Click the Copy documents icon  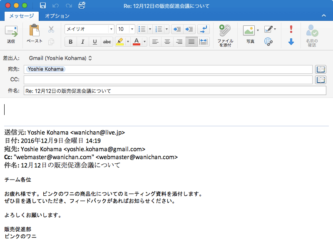51,41
